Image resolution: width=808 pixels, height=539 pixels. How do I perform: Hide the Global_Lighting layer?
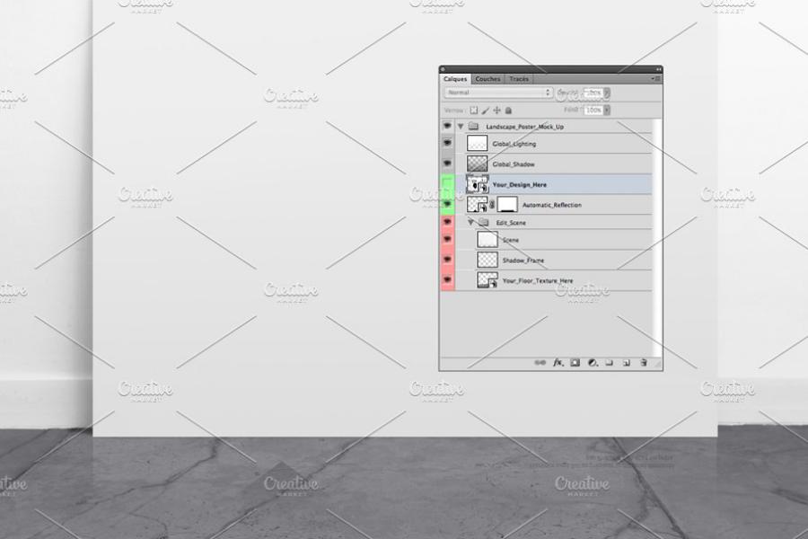(447, 144)
